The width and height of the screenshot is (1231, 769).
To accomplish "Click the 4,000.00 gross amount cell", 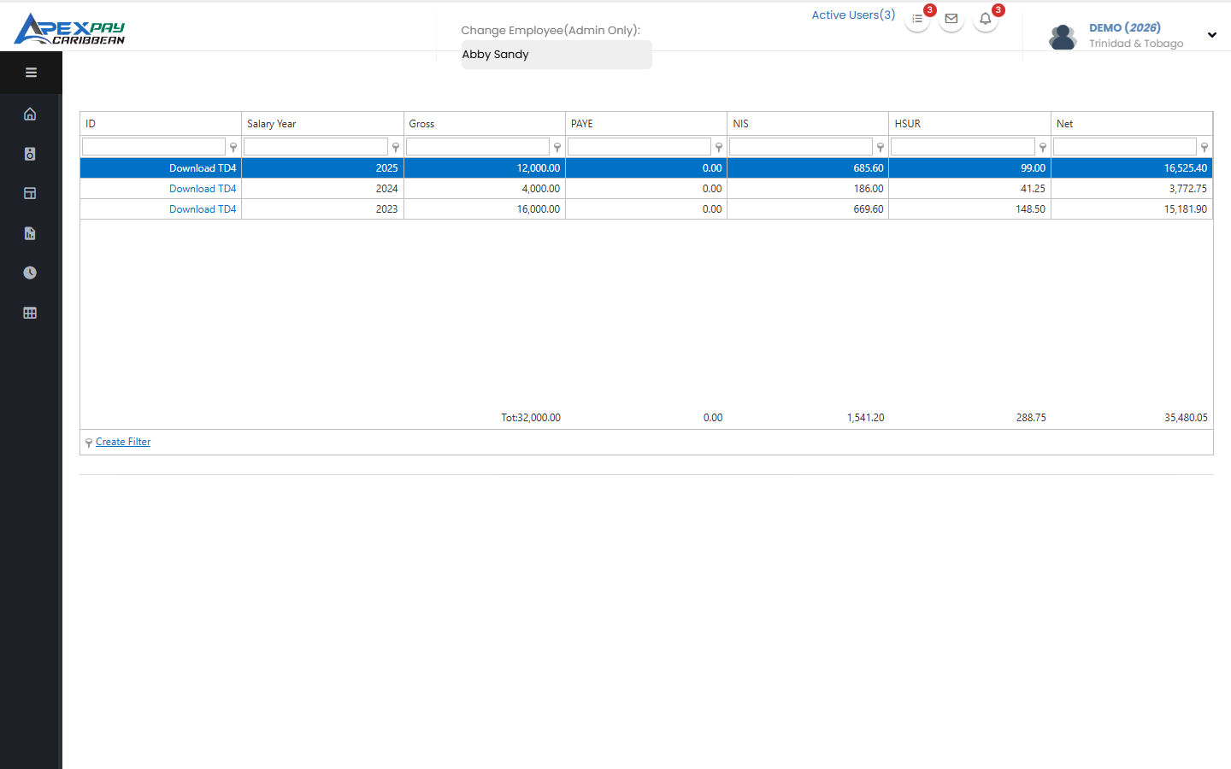I will [485, 189].
